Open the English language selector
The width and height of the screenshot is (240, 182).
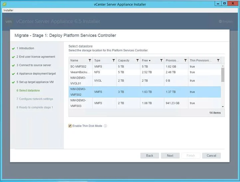click(x=226, y=21)
